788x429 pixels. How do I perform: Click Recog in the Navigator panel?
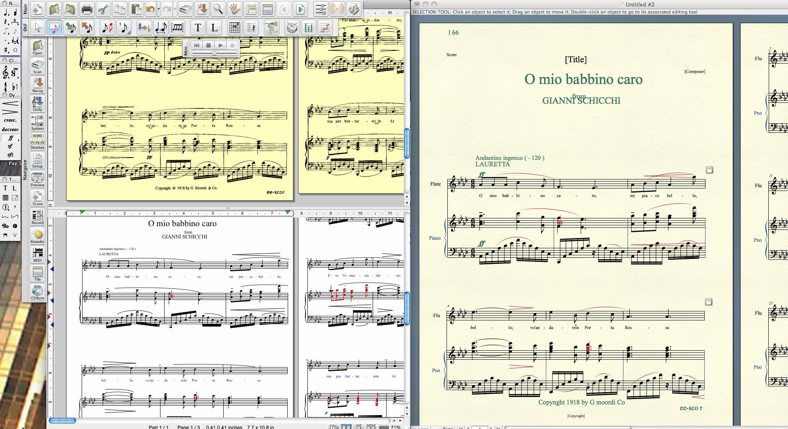37,85
